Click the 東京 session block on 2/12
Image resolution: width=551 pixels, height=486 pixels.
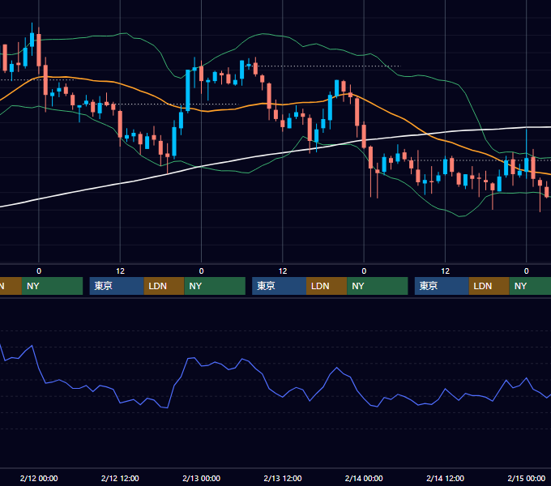pos(117,286)
